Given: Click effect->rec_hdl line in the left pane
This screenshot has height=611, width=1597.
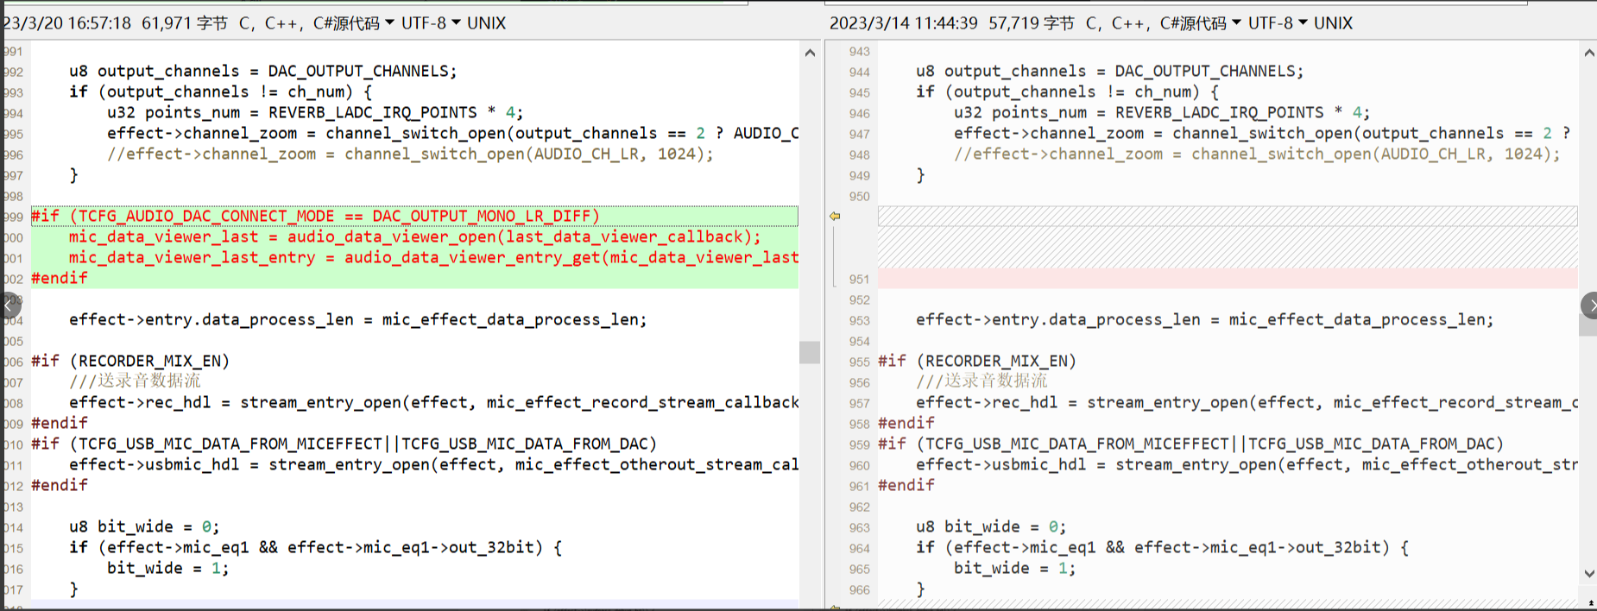Looking at the screenshot, I should coord(433,402).
